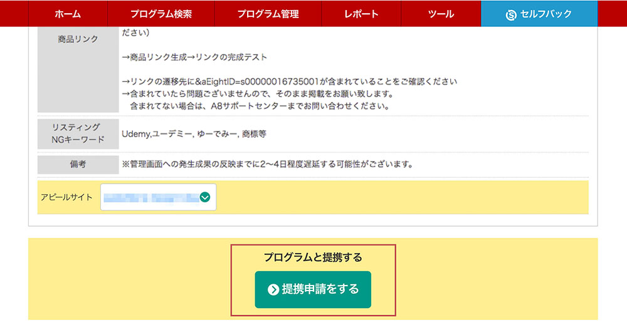Image resolution: width=627 pixels, height=330 pixels.
Task: Click the 商品リンク row label cell
Action: 78,39
